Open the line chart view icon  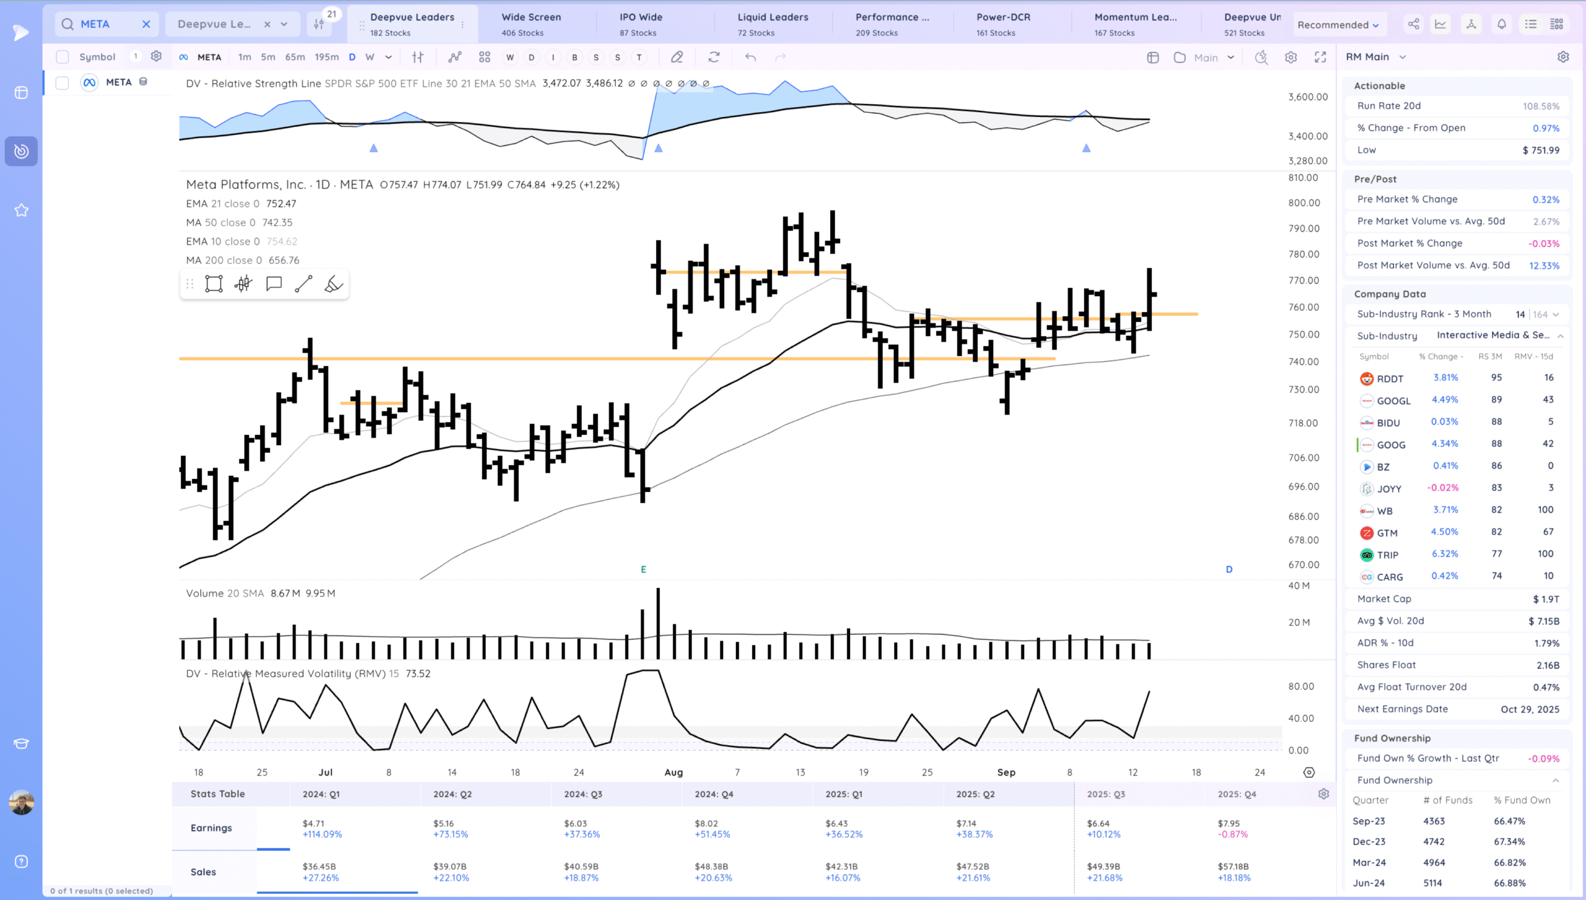pos(1440,24)
